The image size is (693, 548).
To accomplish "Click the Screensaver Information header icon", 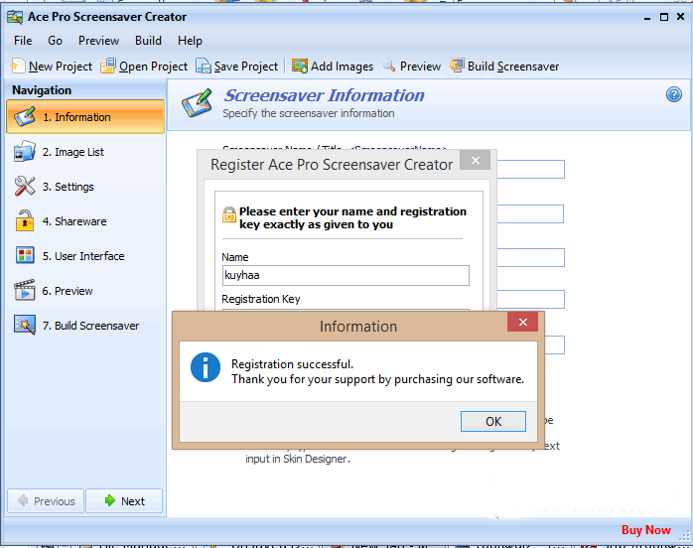I will pos(197,103).
